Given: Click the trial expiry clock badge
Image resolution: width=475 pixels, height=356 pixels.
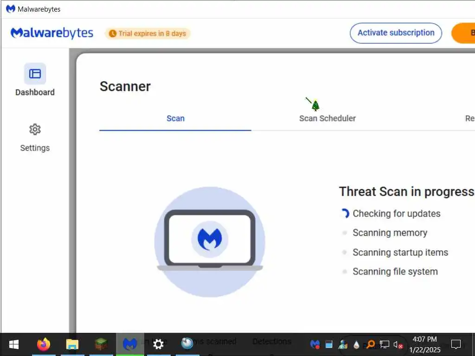Looking at the screenshot, I should click(148, 33).
